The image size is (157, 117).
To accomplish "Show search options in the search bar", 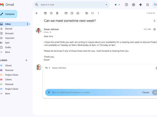I will pos(106,5).
